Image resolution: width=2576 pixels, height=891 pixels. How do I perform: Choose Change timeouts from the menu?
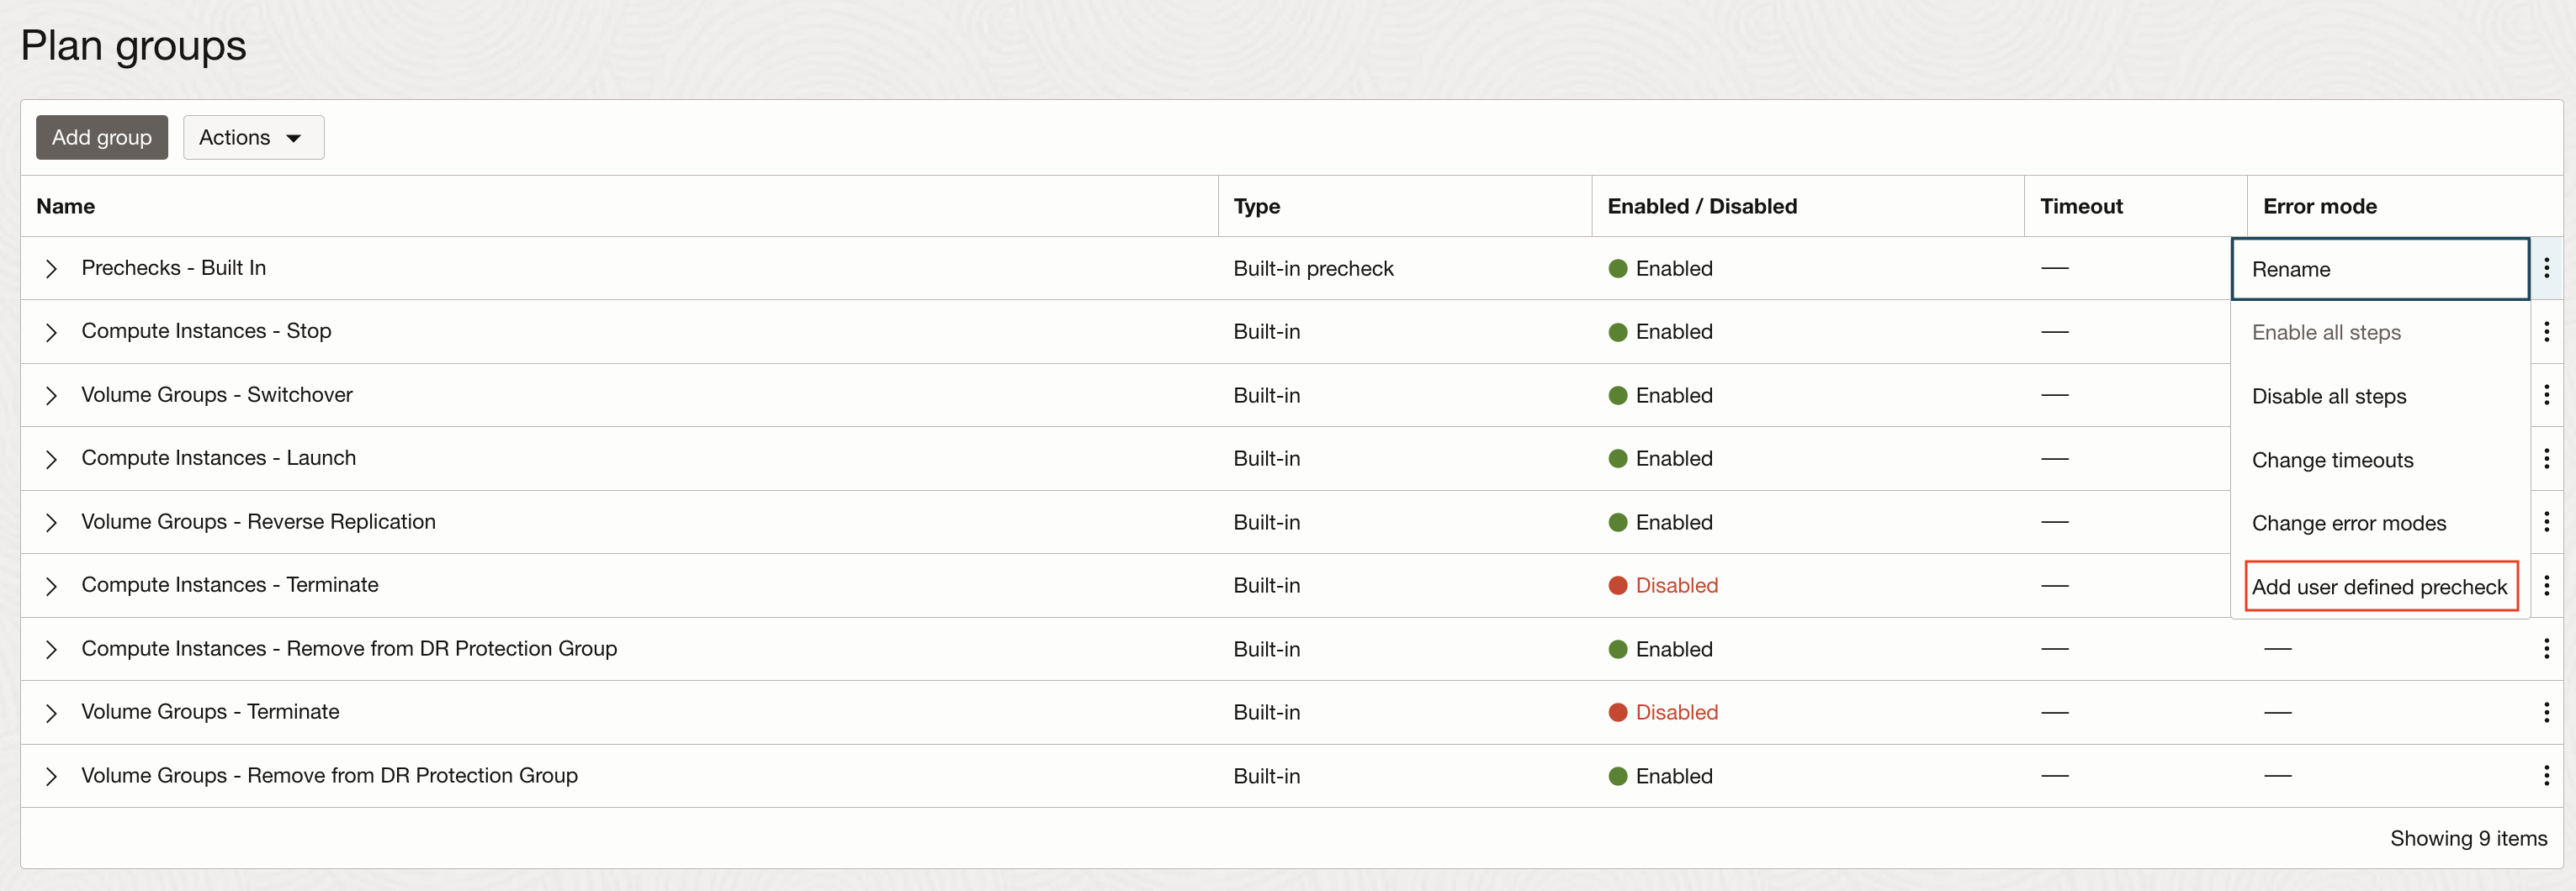click(2333, 460)
